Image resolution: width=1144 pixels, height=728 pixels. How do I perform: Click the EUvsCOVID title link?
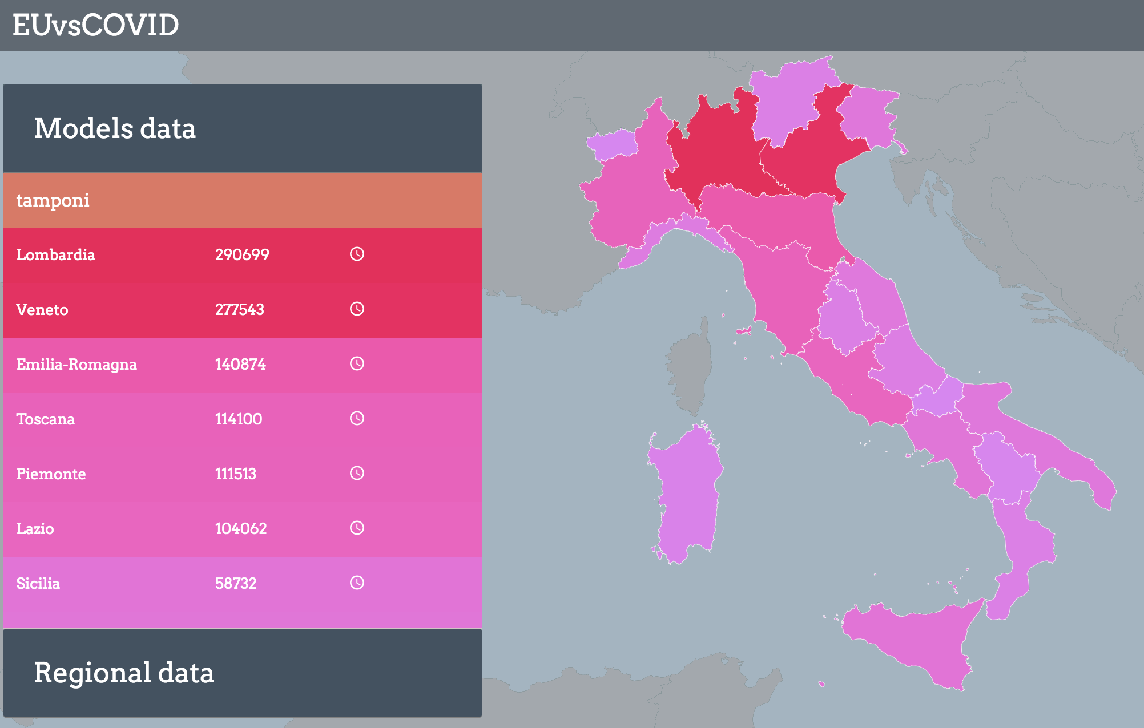click(96, 25)
